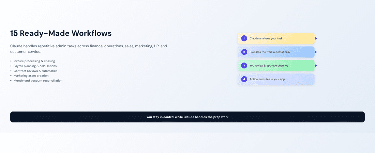
Task: Click the Month-end account reconciliation item
Action: point(38,81)
